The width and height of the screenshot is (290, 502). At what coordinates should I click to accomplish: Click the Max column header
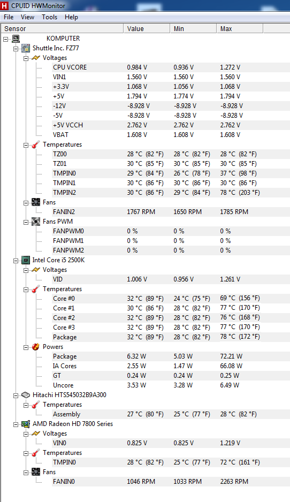(x=240, y=28)
